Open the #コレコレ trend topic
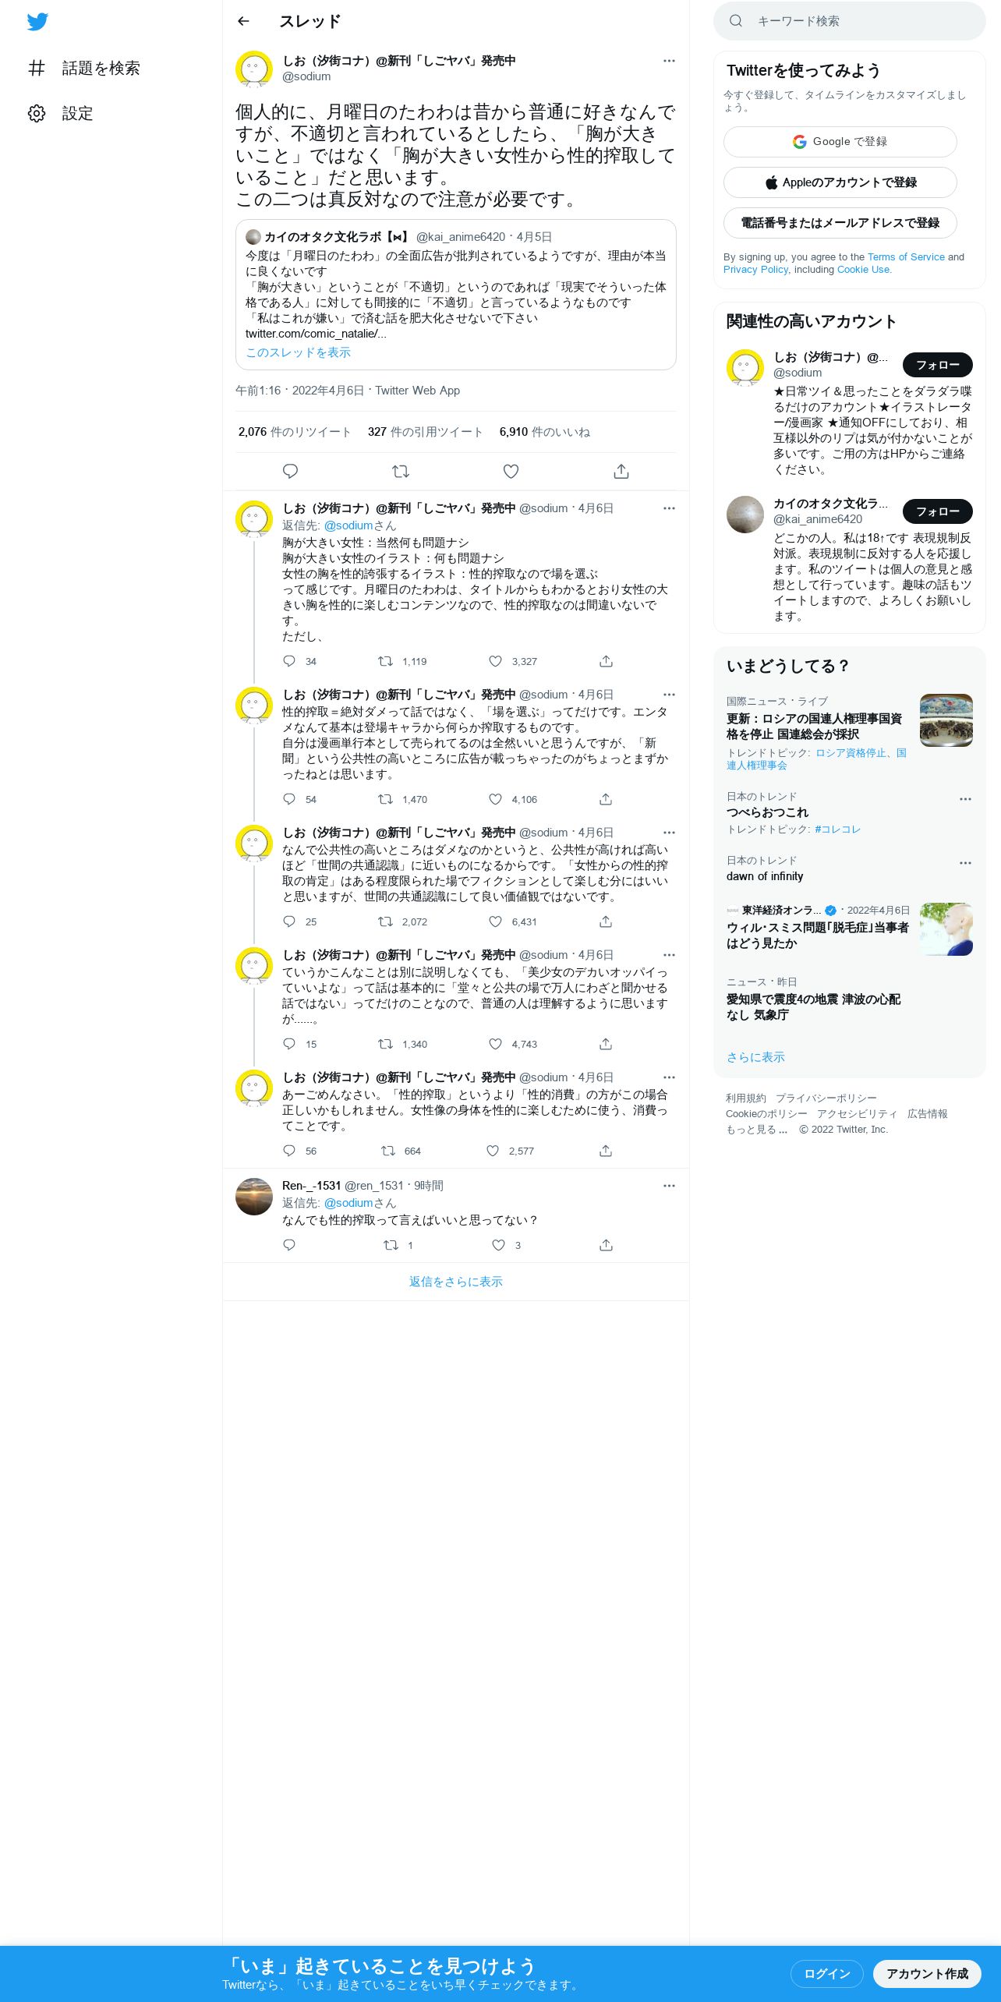The height and width of the screenshot is (2002, 1001). [x=837, y=829]
